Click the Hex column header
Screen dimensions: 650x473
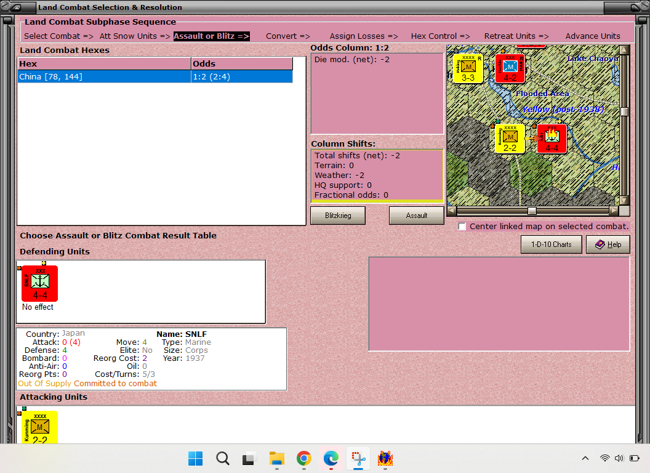click(104, 63)
